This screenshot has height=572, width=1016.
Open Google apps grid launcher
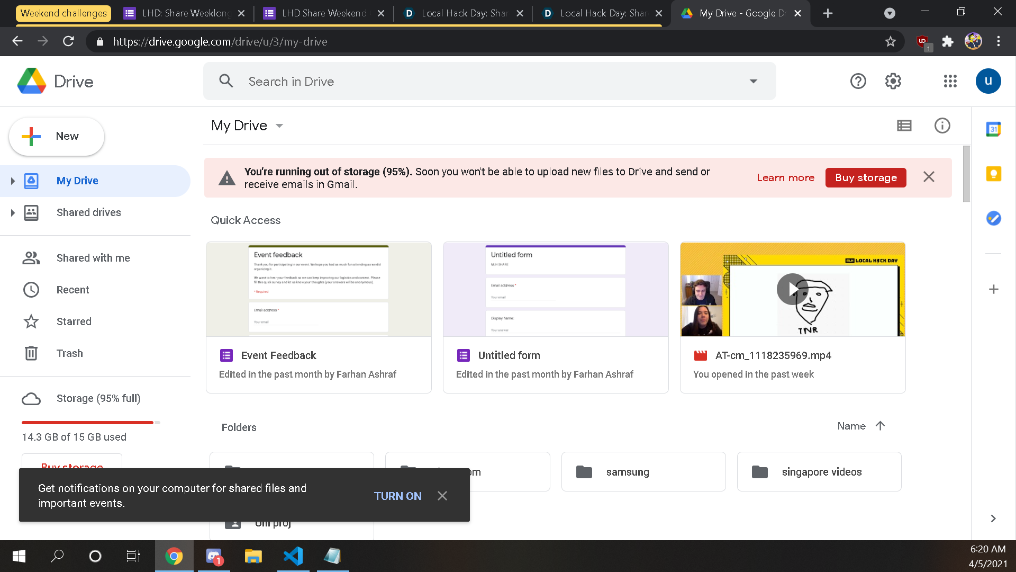pyautogui.click(x=950, y=81)
